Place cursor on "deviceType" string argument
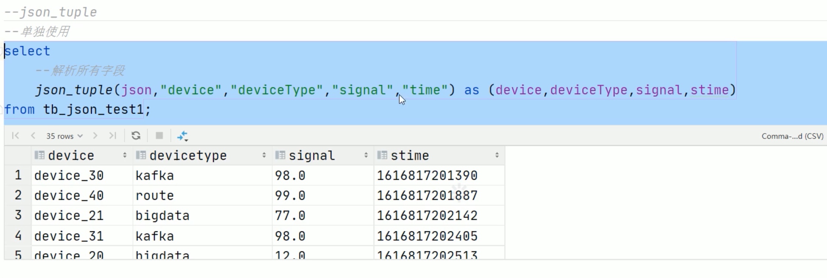The image size is (827, 278). pos(276,90)
